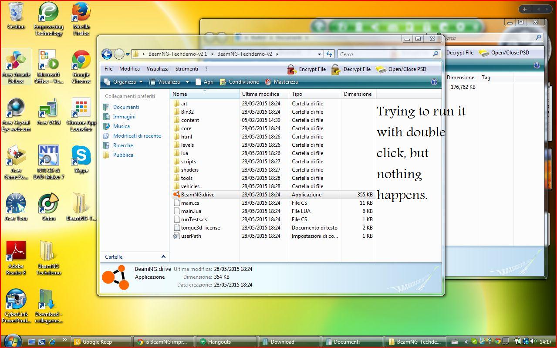
Task: Show hidden system tray icons
Action: coord(466,342)
